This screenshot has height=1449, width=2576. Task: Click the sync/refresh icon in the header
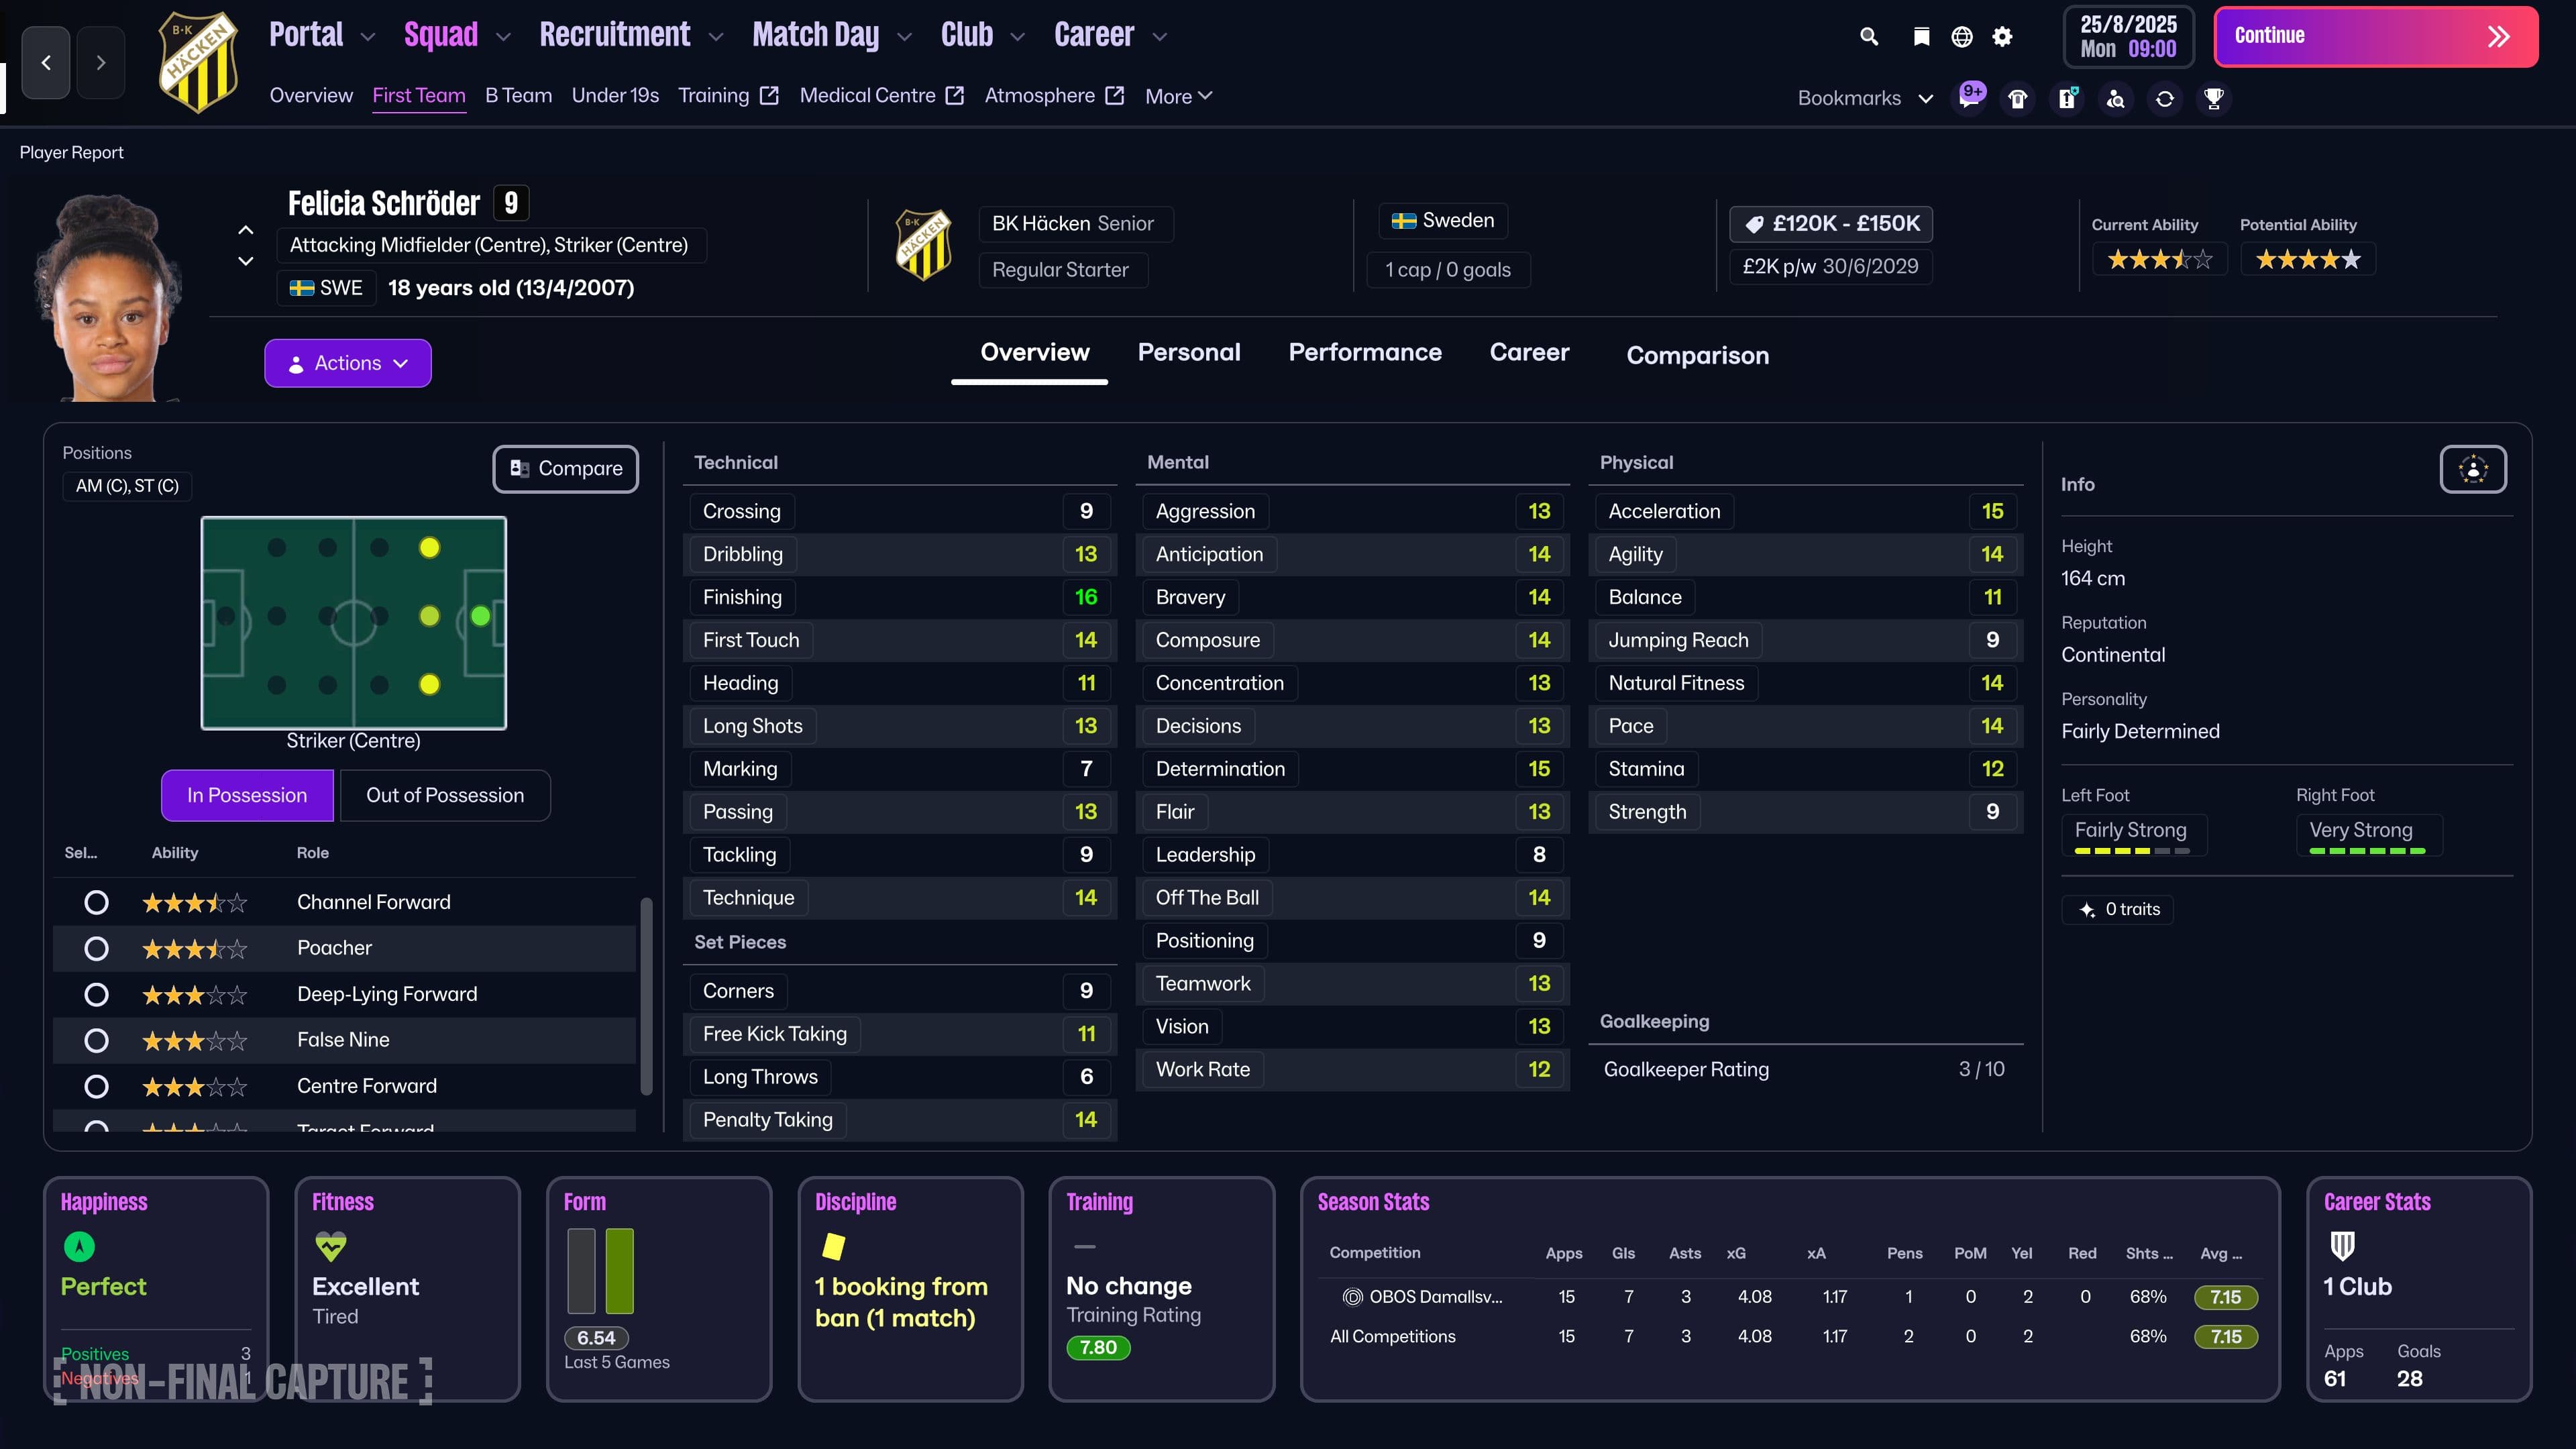coord(2164,98)
